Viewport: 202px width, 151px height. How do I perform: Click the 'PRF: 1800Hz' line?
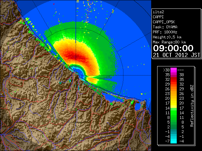pyautogui.click(x=165, y=32)
